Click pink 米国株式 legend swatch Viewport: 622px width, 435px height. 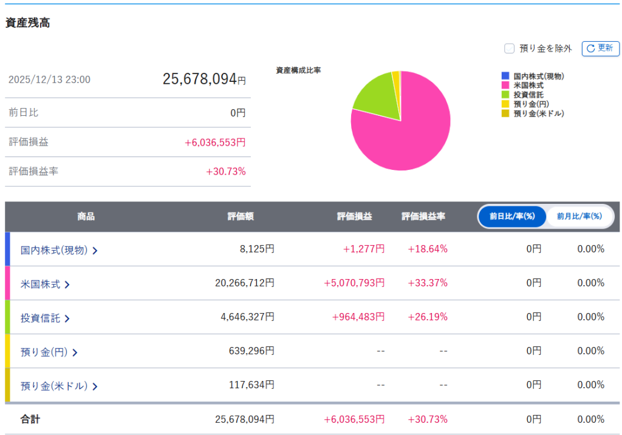click(x=505, y=86)
